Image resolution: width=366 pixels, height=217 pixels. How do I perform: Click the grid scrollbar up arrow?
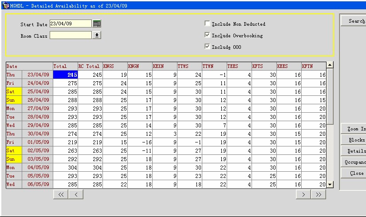click(330, 66)
